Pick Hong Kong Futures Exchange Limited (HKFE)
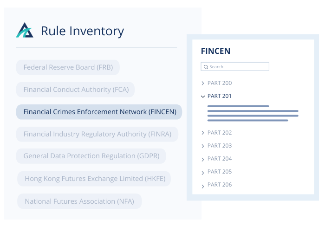The image size is (325, 232). (94, 179)
